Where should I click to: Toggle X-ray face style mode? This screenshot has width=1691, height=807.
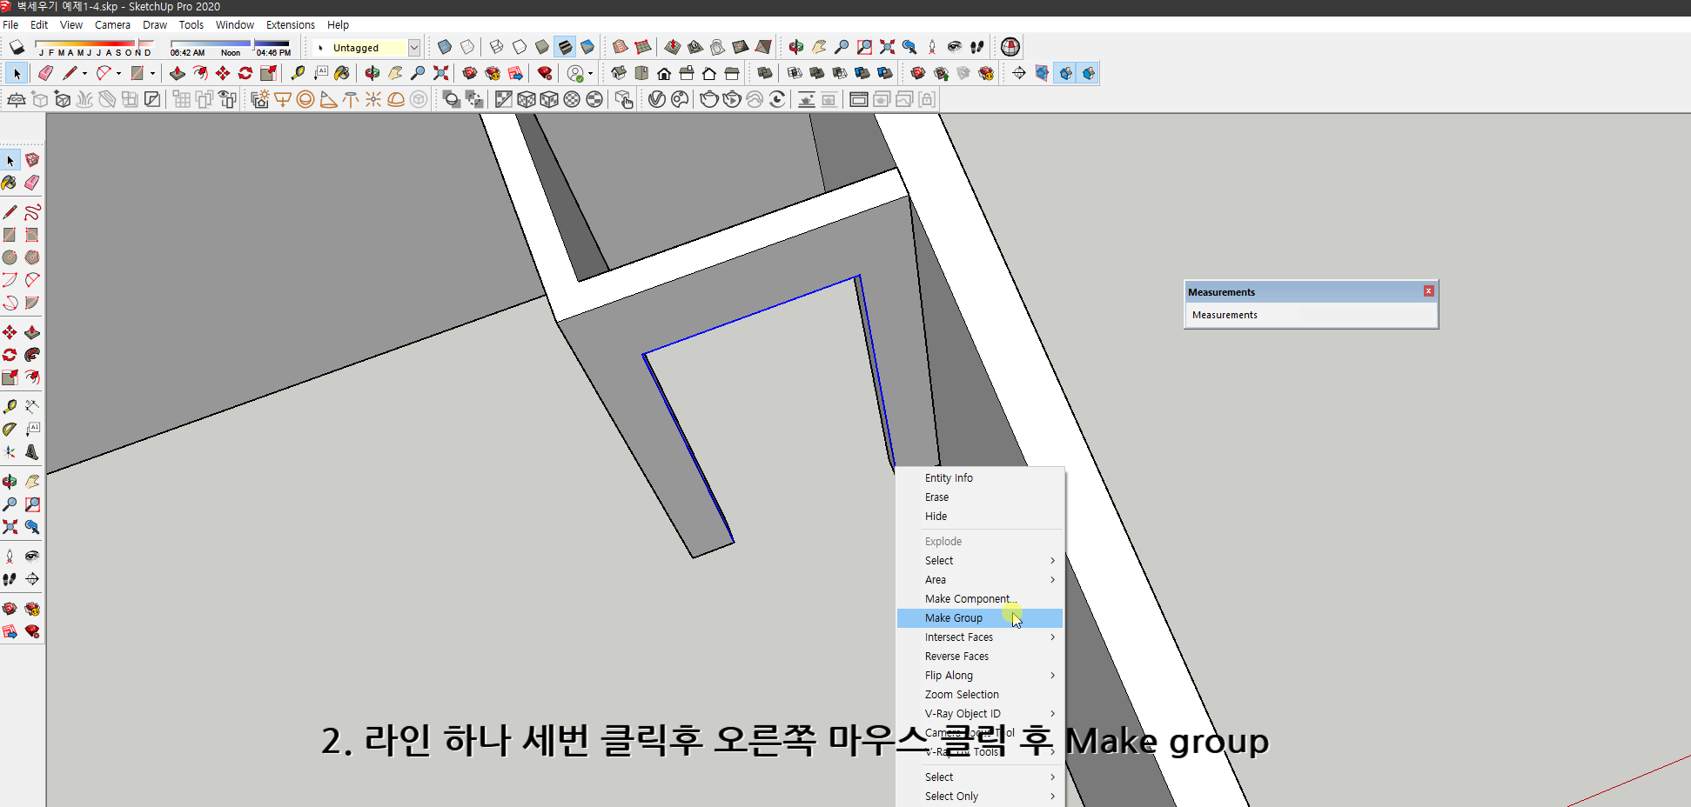[445, 47]
